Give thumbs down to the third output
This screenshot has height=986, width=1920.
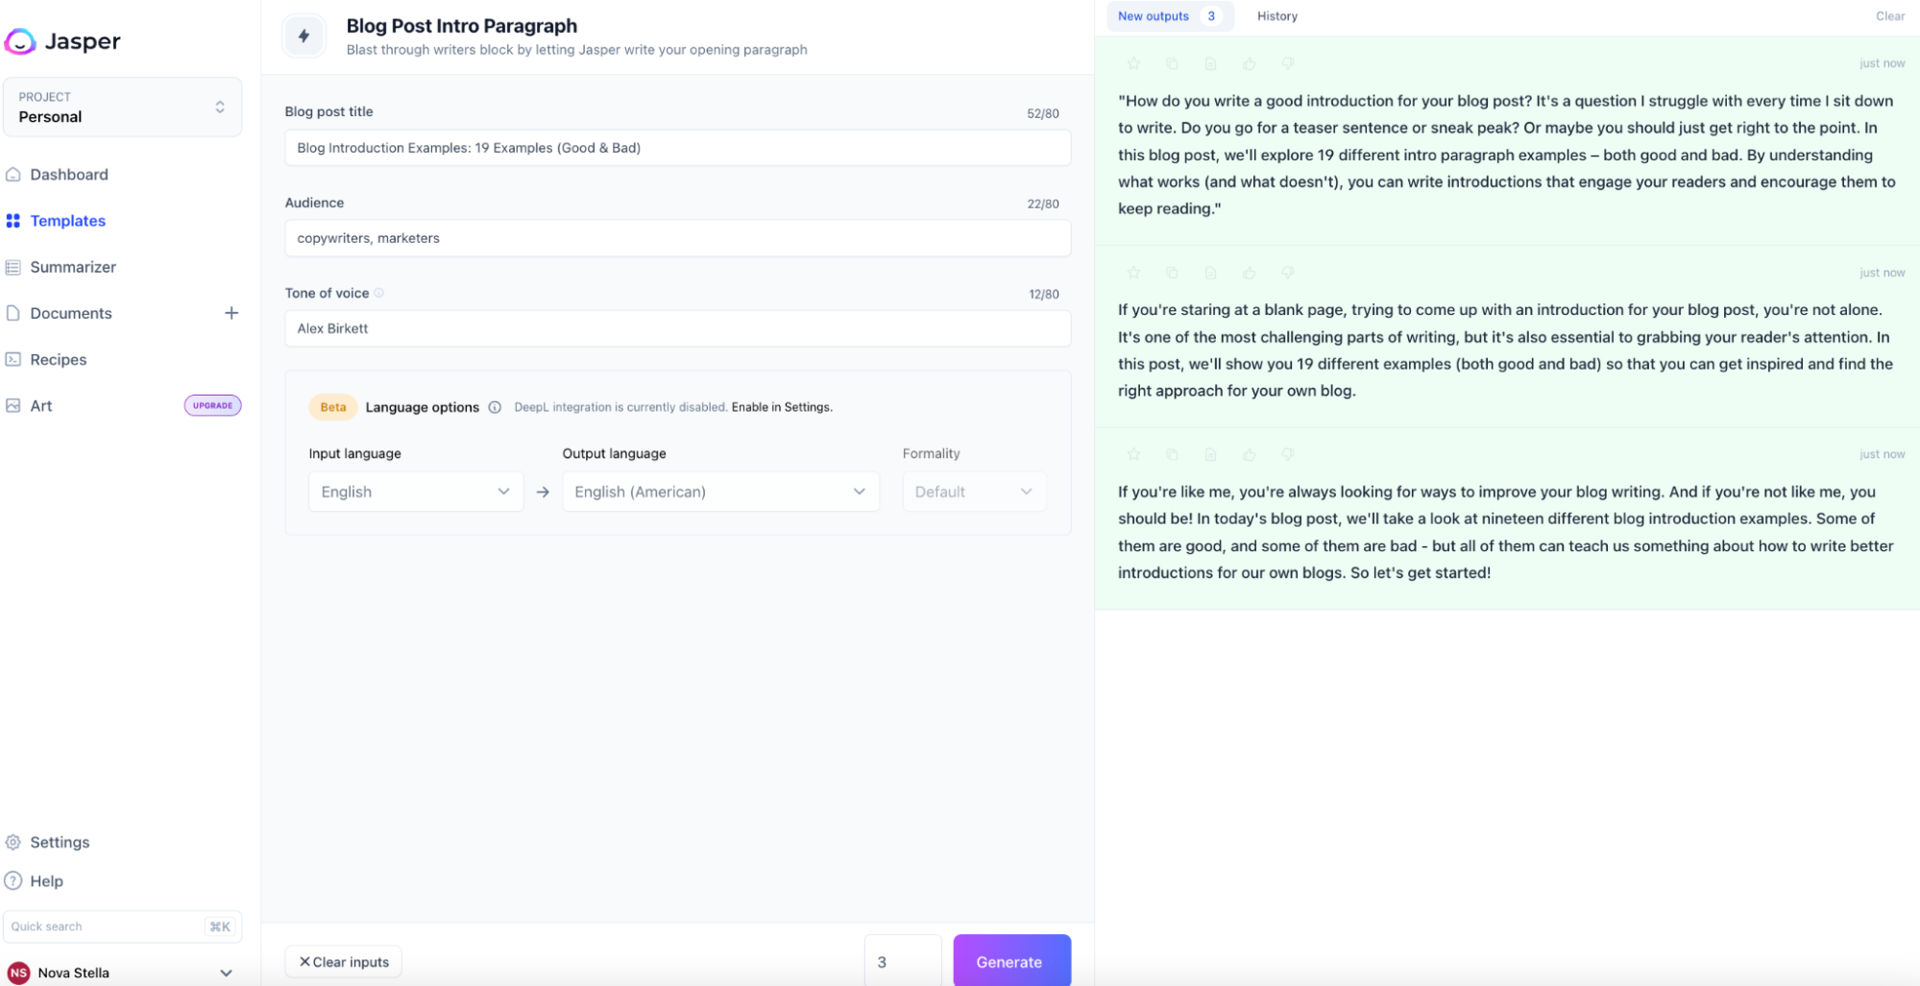tap(1287, 454)
